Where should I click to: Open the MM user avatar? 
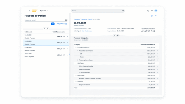coord(156,11)
